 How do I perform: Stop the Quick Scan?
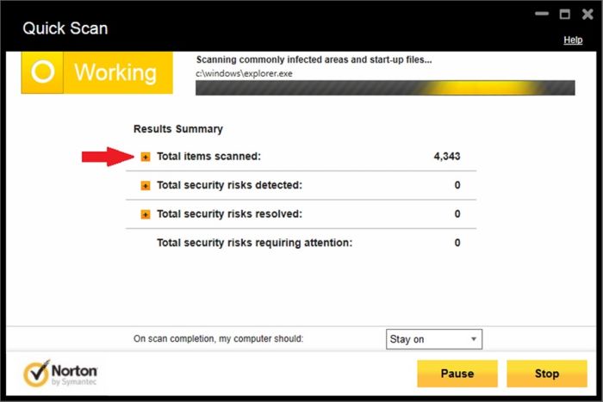(x=547, y=374)
